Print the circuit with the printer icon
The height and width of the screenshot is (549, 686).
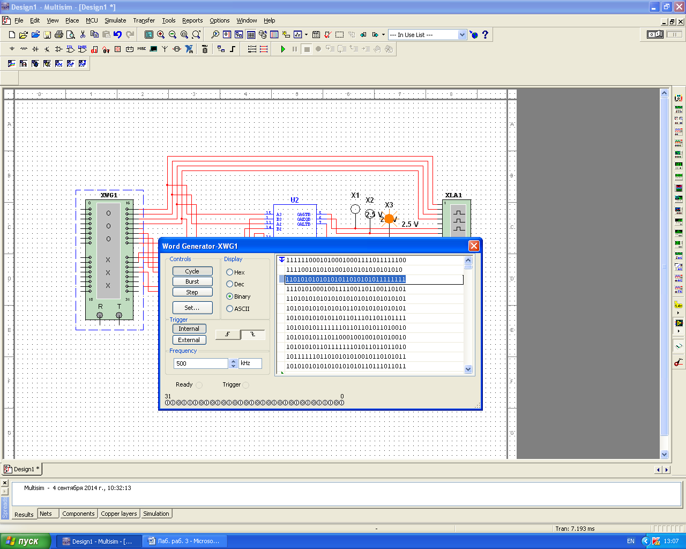(59, 34)
